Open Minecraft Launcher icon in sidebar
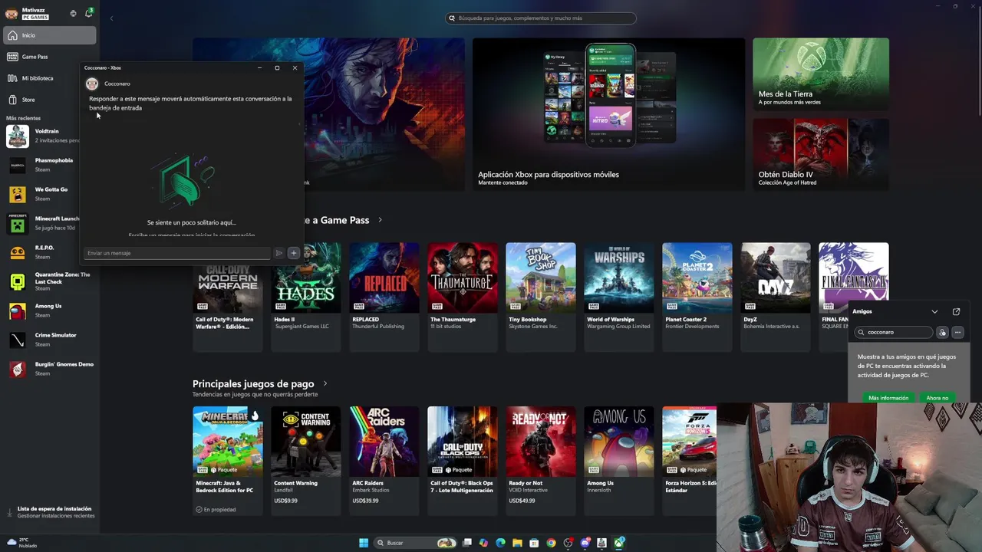This screenshot has height=552, width=982. coord(18,223)
